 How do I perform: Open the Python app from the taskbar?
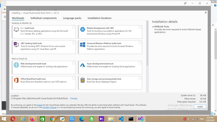pos(62,119)
